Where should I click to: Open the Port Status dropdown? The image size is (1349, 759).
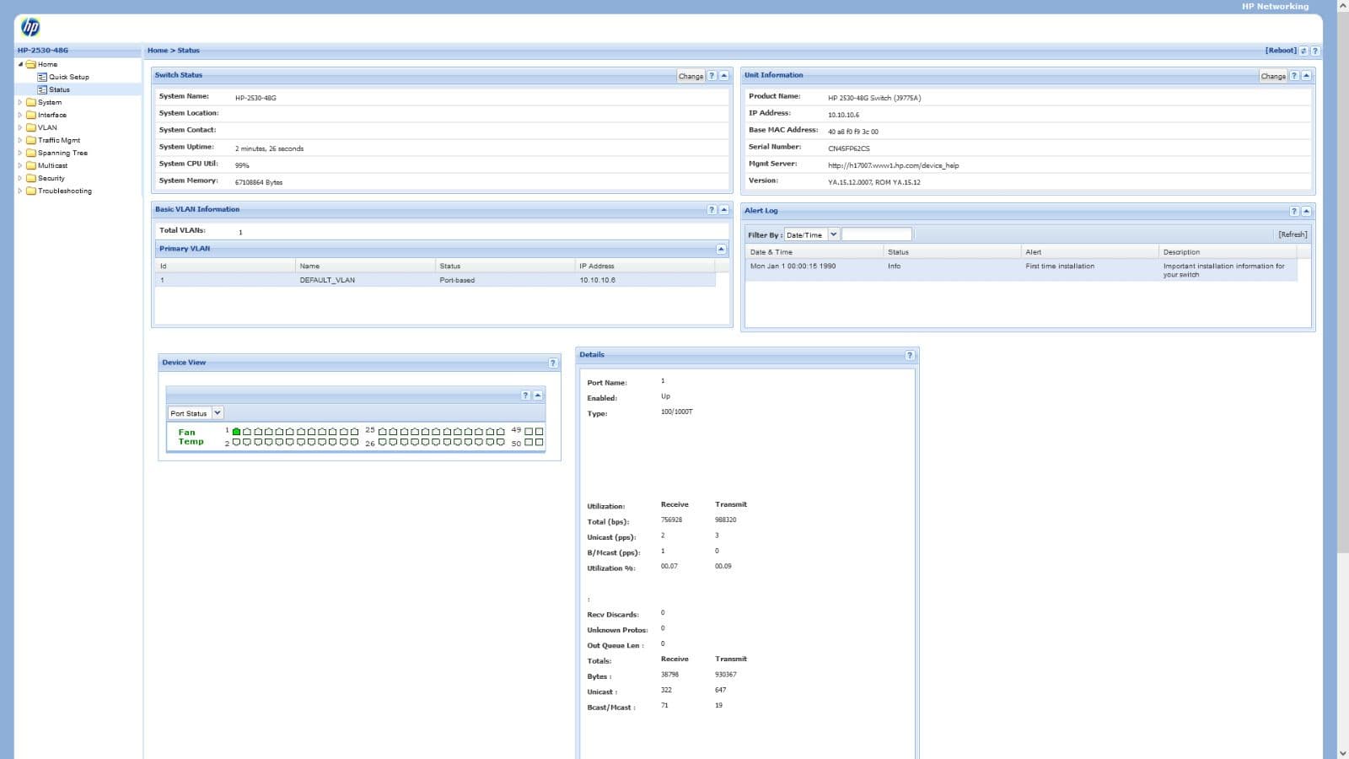pyautogui.click(x=217, y=413)
